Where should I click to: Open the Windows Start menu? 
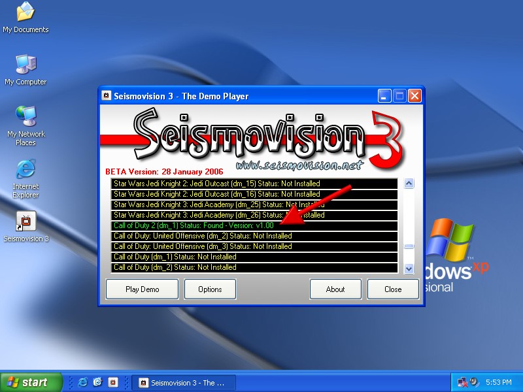[32, 382]
